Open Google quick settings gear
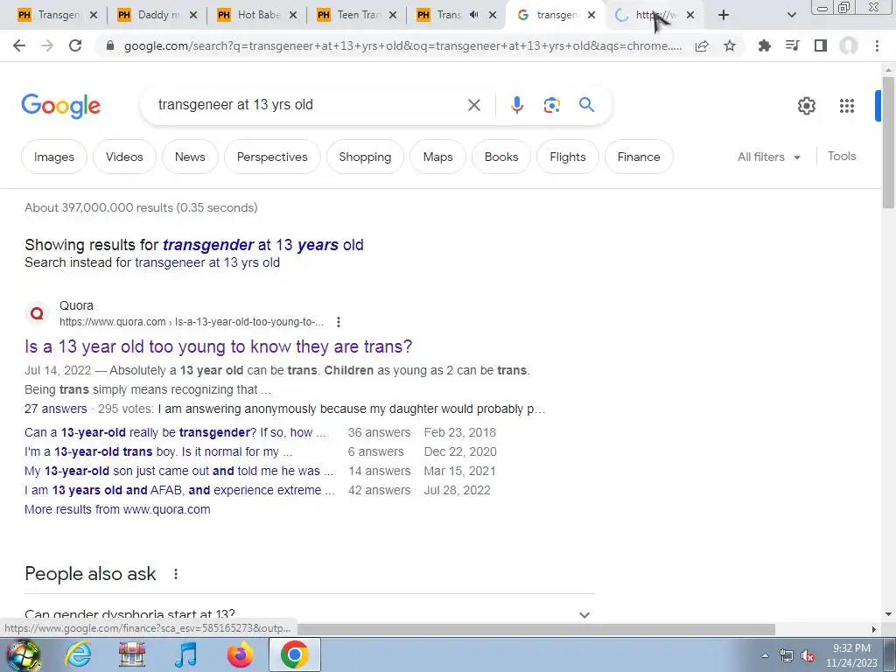 [806, 106]
